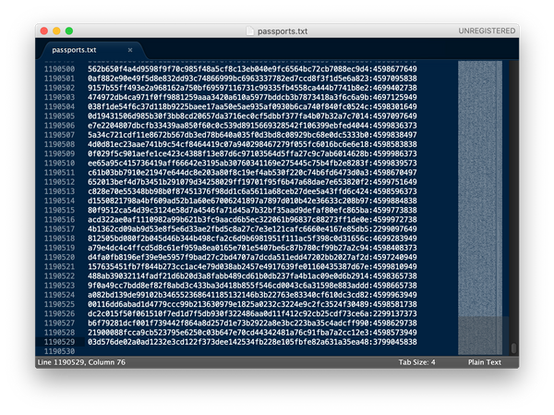
Task: Click line number 1190501
Action: click(x=59, y=79)
